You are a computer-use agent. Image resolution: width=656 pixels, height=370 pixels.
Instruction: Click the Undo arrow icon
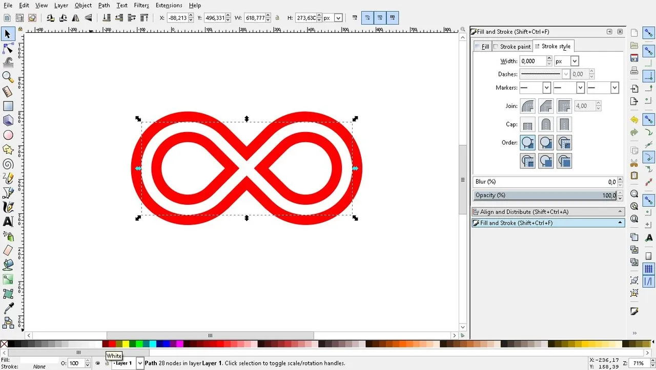click(x=634, y=120)
